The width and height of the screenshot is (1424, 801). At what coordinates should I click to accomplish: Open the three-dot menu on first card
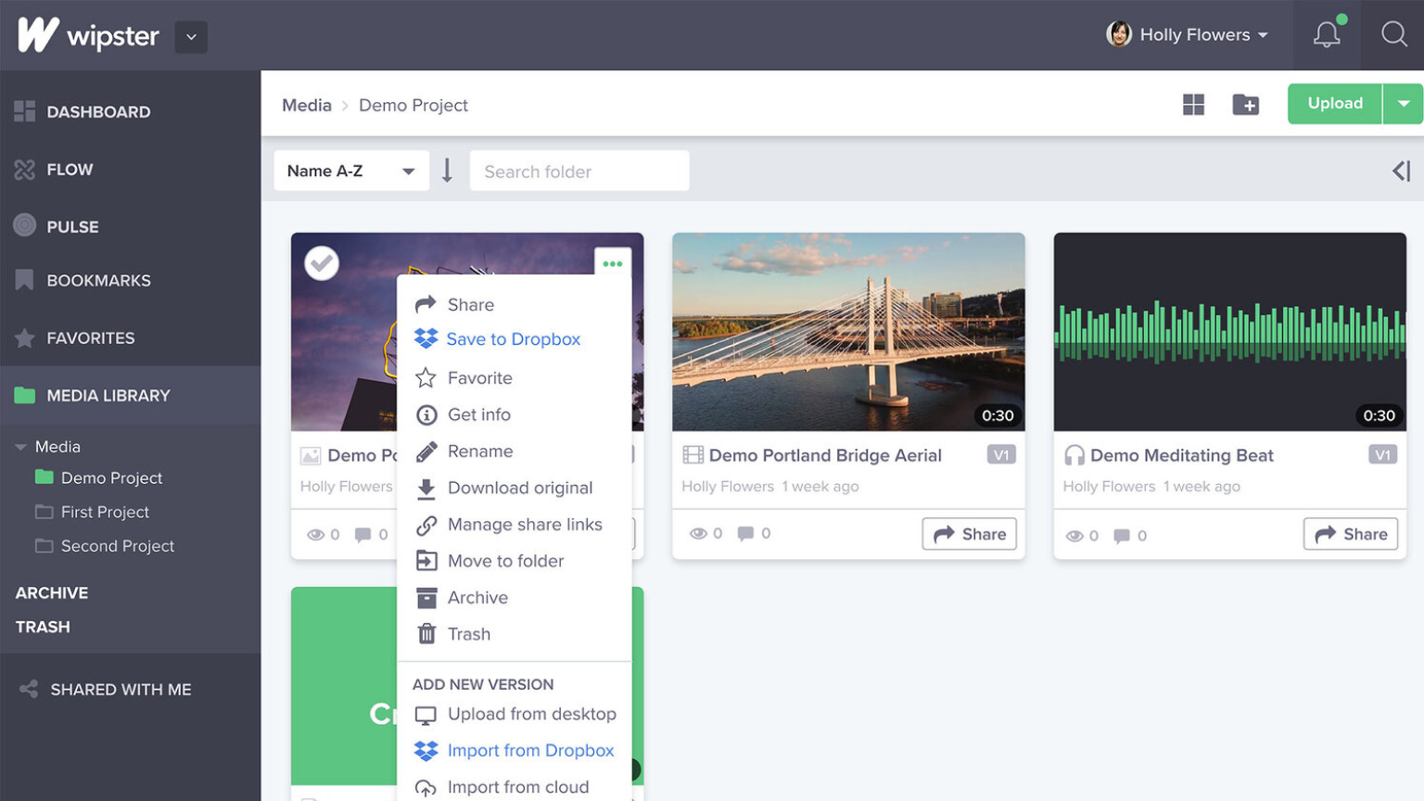612,263
